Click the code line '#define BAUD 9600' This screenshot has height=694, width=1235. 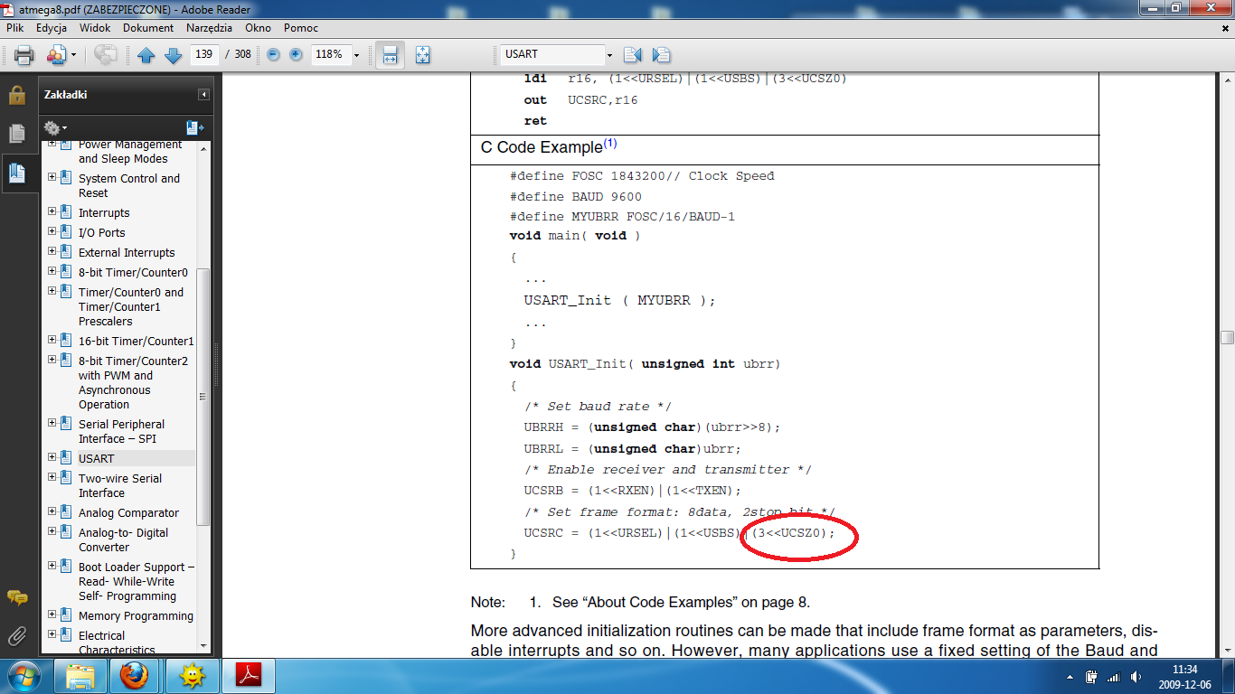(x=576, y=196)
